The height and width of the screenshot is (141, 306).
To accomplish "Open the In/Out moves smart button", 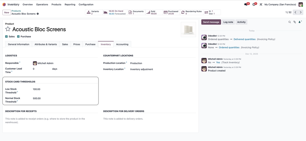I will click(x=212, y=12).
